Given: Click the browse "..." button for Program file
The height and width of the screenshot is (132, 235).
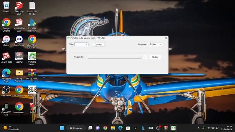Looking at the screenshot, I should 145,57.
